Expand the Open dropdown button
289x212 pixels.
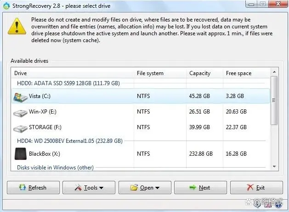pyautogui.click(x=145, y=188)
